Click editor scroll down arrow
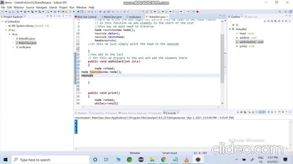Screen dimensions: 293x164 pyautogui.click(x=222, y=103)
